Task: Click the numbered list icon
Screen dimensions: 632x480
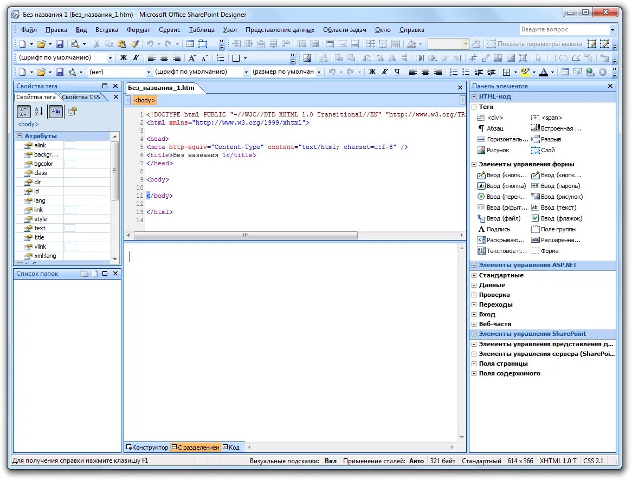Action: click(454, 72)
